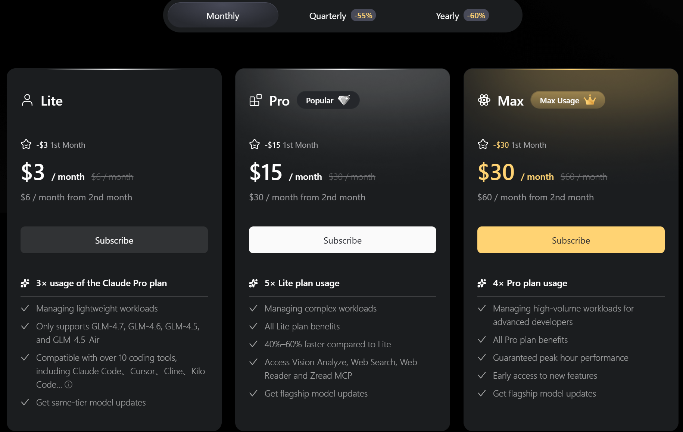Image resolution: width=683 pixels, height=432 pixels.
Task: Click the sparkle icon beside 3× usage of Claude Pro
Action: tap(25, 283)
